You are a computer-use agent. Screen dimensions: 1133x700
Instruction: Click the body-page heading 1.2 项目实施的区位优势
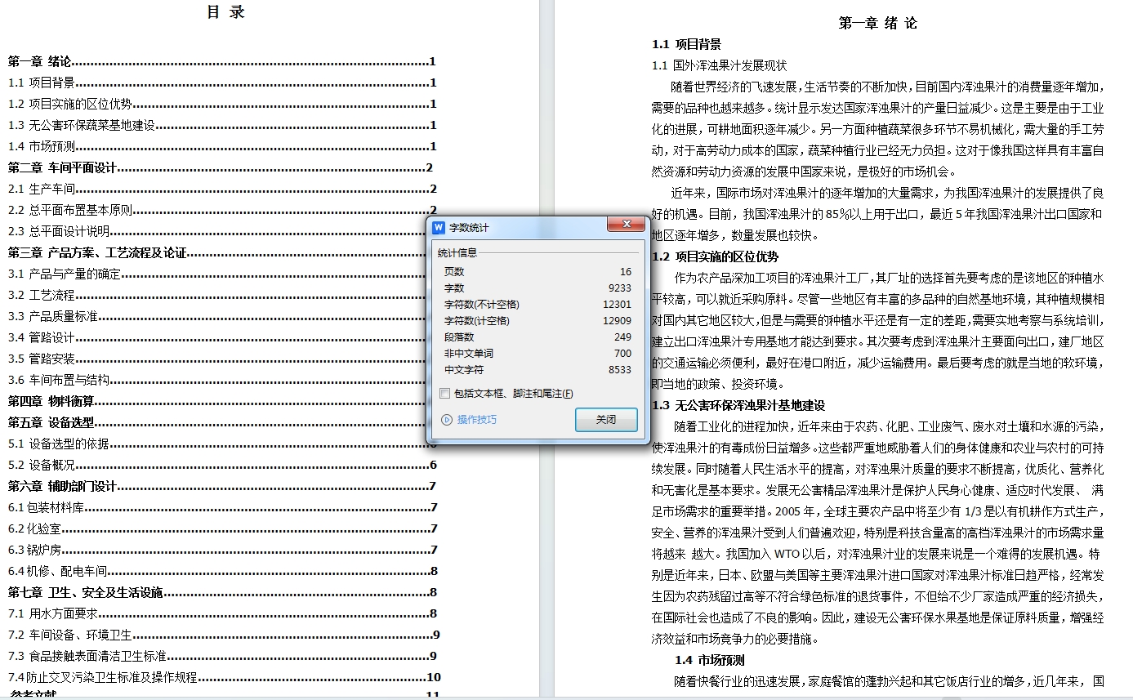(715, 256)
